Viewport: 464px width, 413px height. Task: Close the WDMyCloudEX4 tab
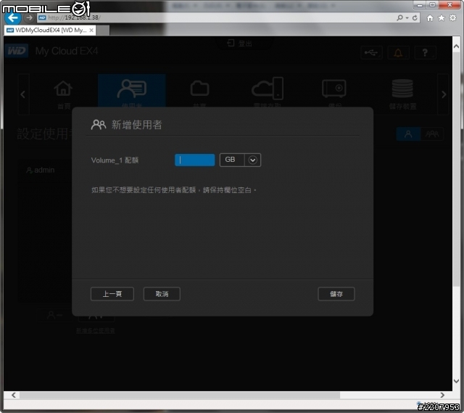click(x=91, y=30)
